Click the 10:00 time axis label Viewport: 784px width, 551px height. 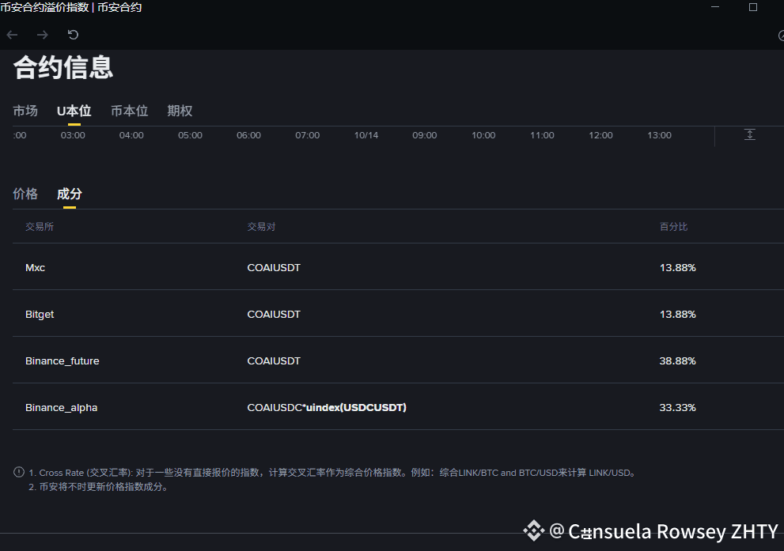pyautogui.click(x=483, y=135)
